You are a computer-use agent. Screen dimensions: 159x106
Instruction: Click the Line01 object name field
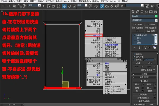pyautogui.click(x=143, y=16)
